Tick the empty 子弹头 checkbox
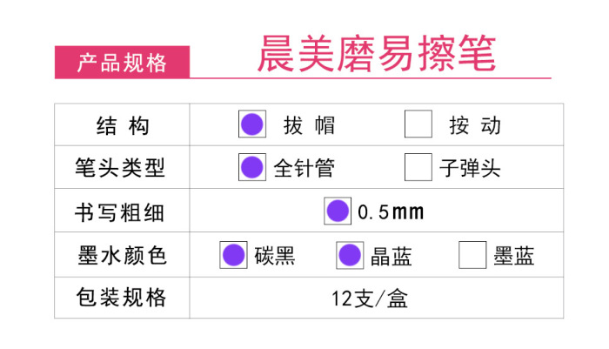This screenshot has width=609, height=349. tap(418, 166)
